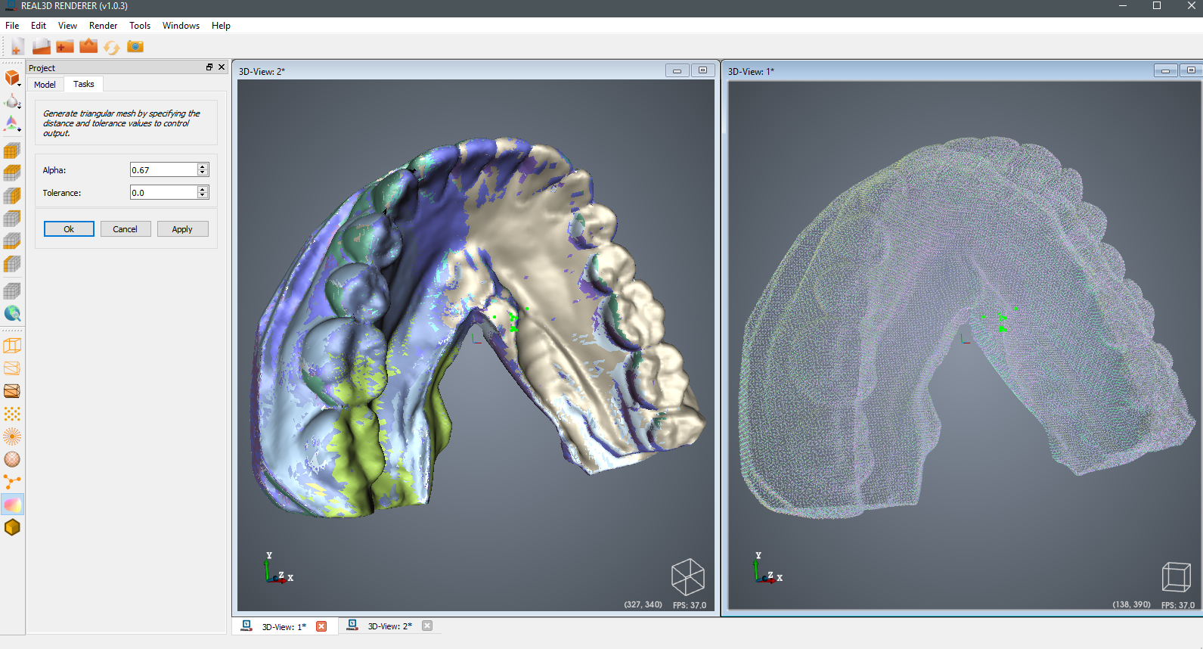
Task: Click the mesh description text in Tasks
Action: pyautogui.click(x=121, y=123)
